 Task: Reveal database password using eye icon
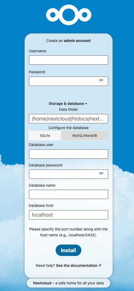101,173
